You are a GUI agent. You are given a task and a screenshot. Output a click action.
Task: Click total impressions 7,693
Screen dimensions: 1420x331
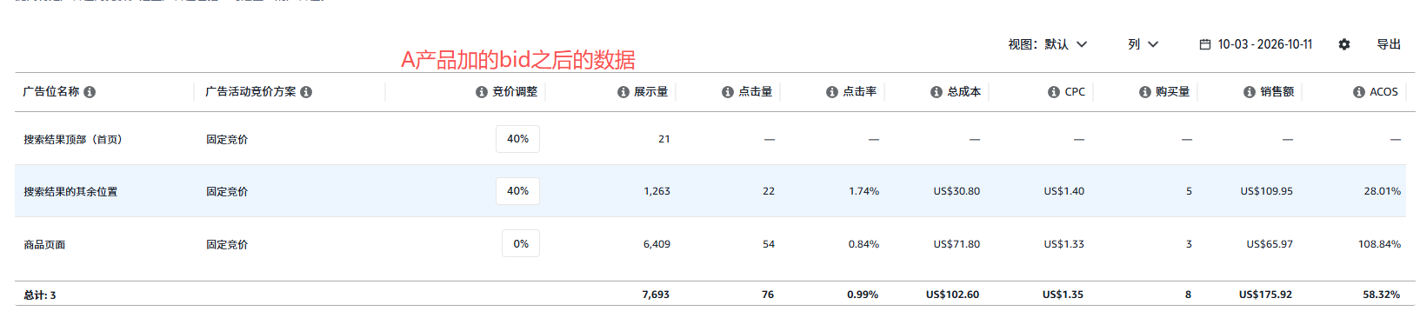(656, 295)
